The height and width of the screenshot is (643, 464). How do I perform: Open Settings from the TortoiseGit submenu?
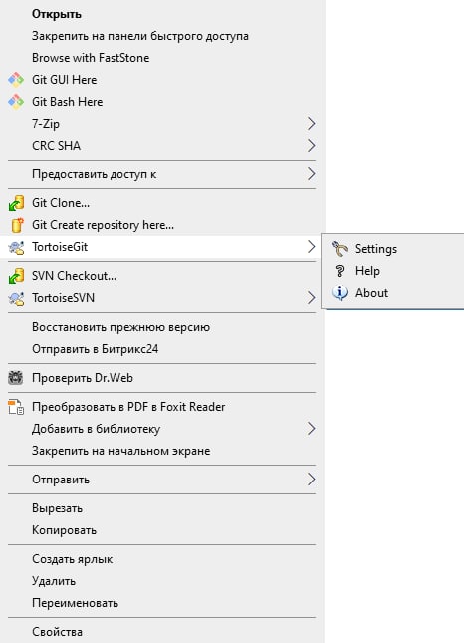coord(376,249)
